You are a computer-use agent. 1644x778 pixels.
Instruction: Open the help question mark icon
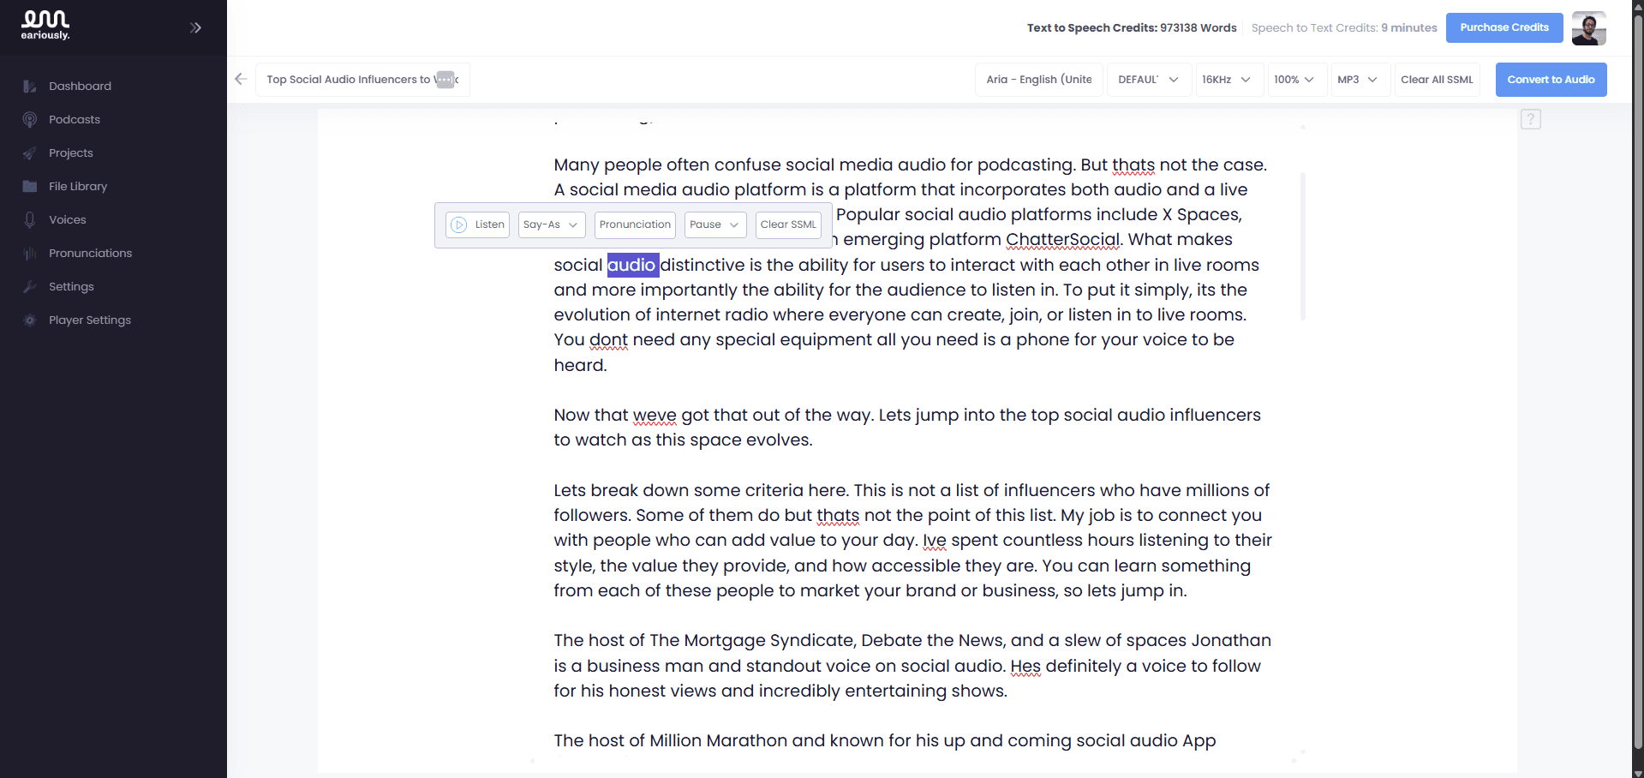click(1530, 119)
